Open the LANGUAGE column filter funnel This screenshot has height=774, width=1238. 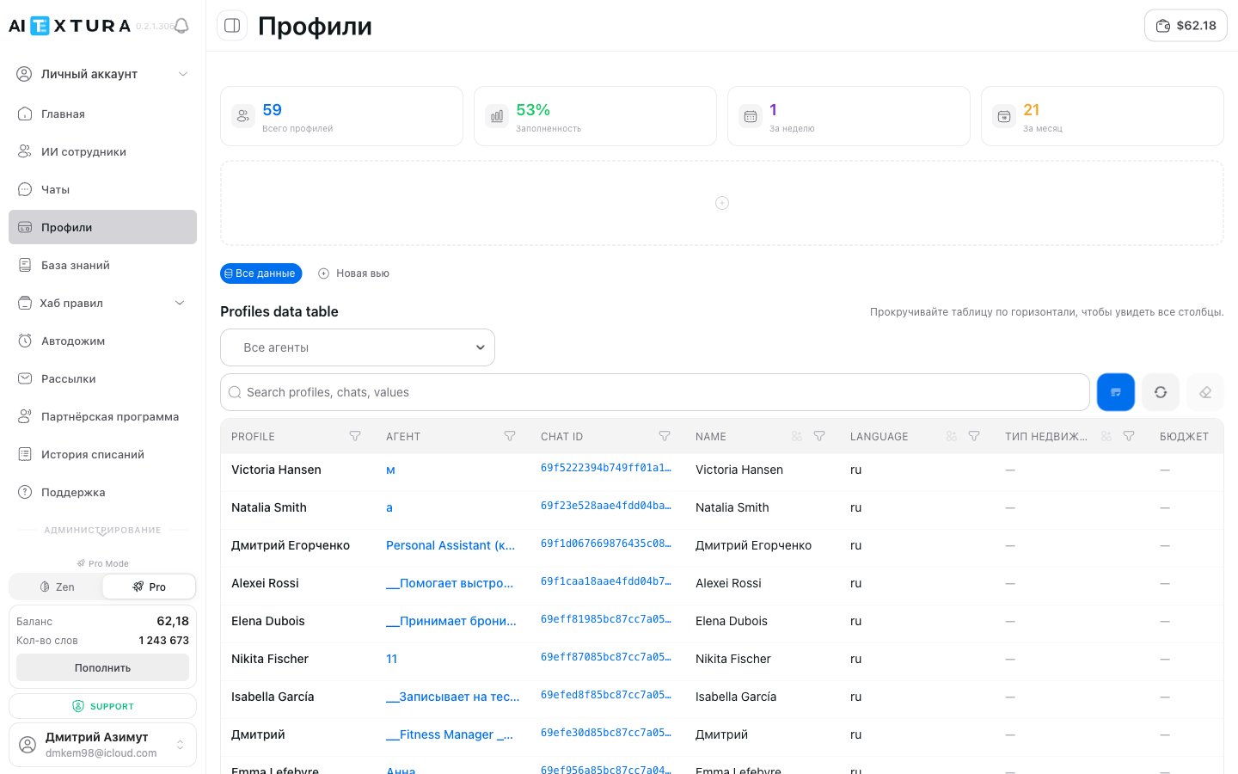point(974,436)
